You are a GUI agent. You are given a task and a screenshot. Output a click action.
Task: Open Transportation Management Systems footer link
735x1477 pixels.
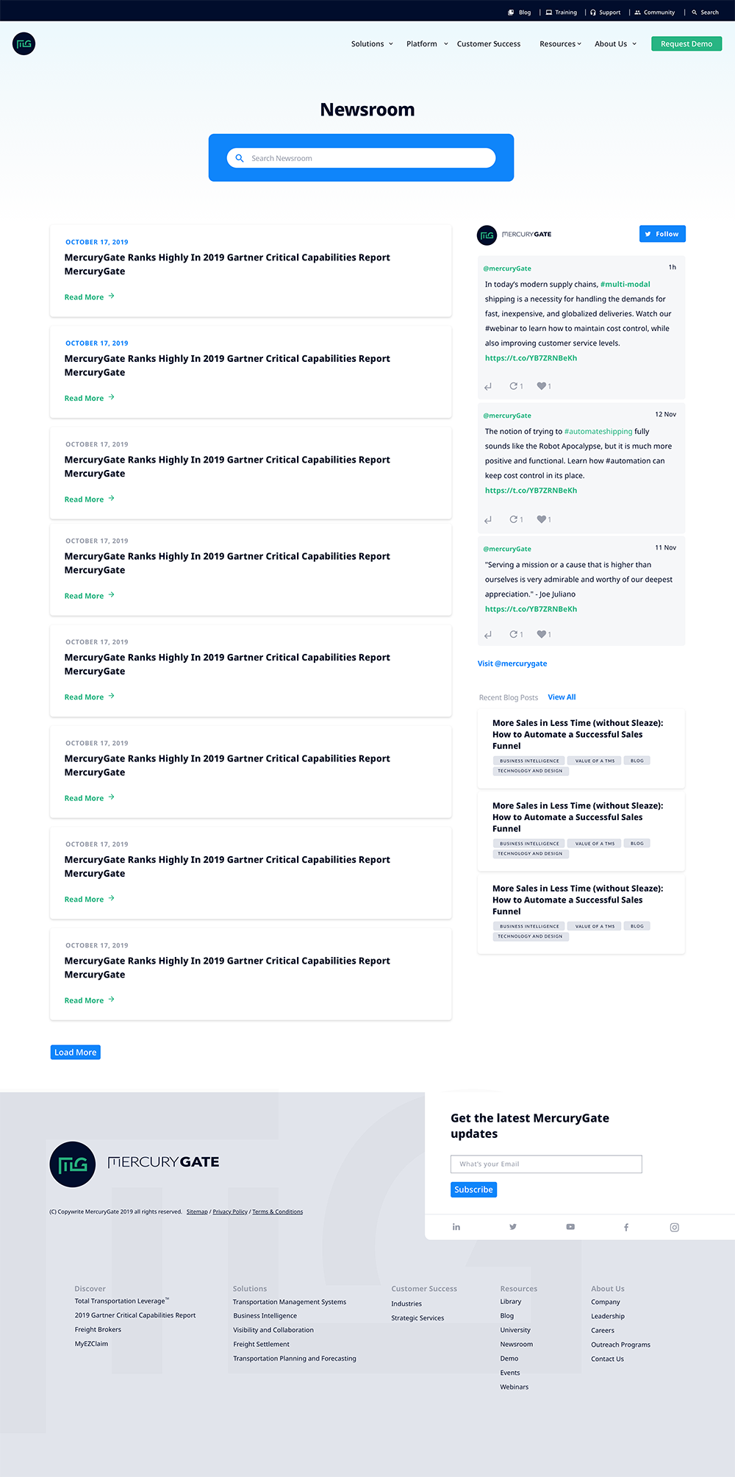coord(290,1302)
